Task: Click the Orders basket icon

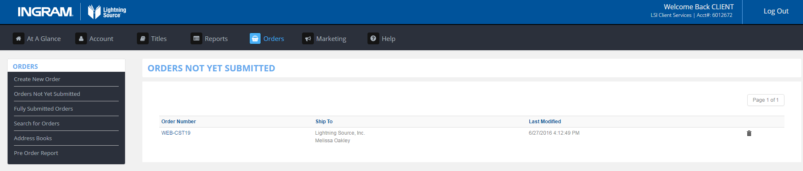Action: [255, 38]
